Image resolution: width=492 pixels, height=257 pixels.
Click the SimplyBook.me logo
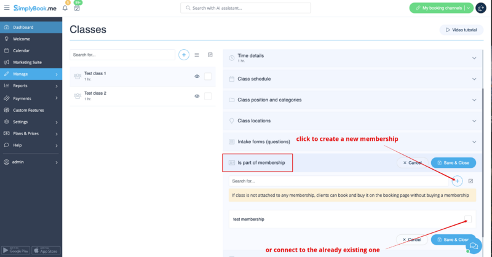[35, 8]
